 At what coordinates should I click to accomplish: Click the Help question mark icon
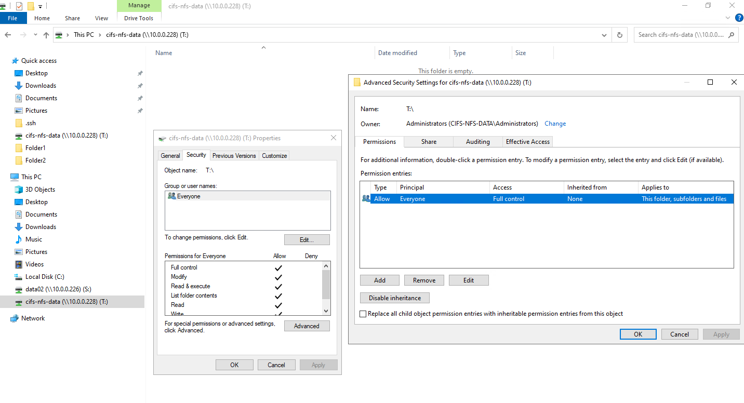739,18
